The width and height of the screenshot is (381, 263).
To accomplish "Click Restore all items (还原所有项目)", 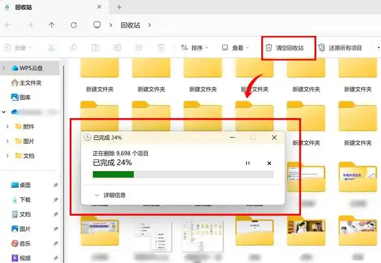I will point(340,48).
